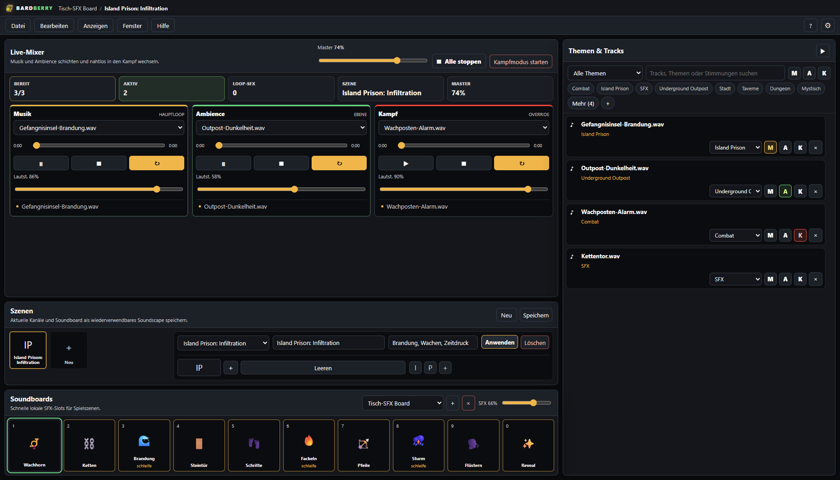The height and width of the screenshot is (480, 840).
Task: Remove Kettentor.wav from track list
Action: coord(816,280)
